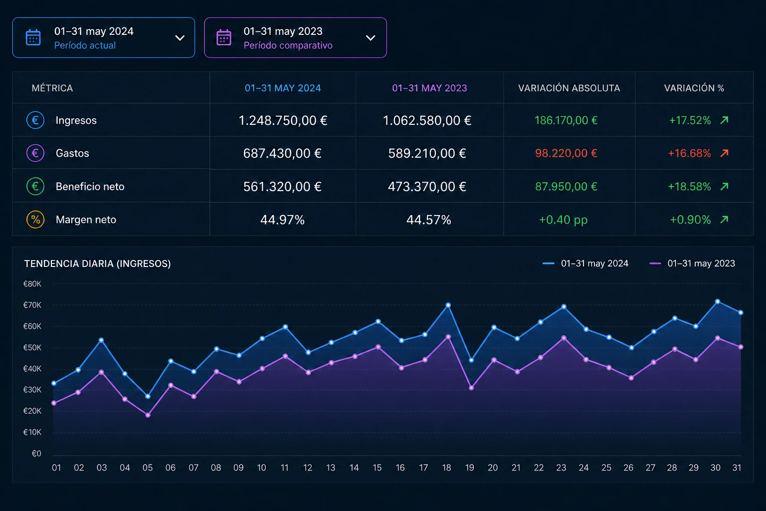
Task: Click the green arrow next to +0.90%
Action: (x=725, y=219)
